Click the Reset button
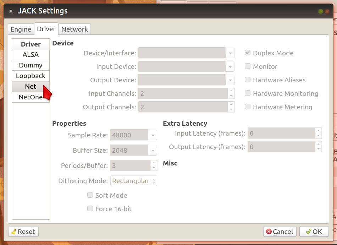The image size is (337, 245). (23, 232)
